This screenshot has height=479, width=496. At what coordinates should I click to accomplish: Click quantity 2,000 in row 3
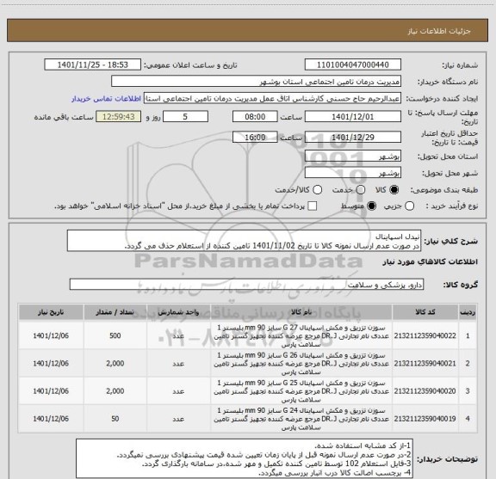[x=115, y=391]
